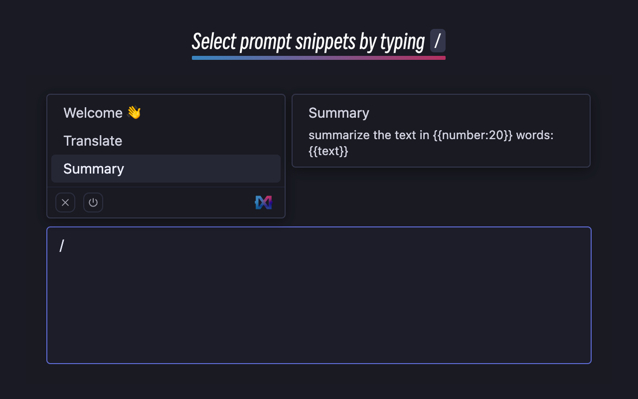638x399 pixels.
Task: Toggle the power icon to disable snippets
Action: pyautogui.click(x=93, y=202)
